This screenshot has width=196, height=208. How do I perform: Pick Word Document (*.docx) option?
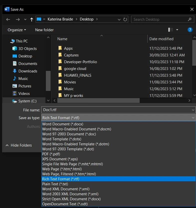pyautogui.click(x=63, y=124)
